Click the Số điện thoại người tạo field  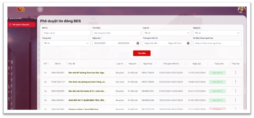(x=217, y=43)
